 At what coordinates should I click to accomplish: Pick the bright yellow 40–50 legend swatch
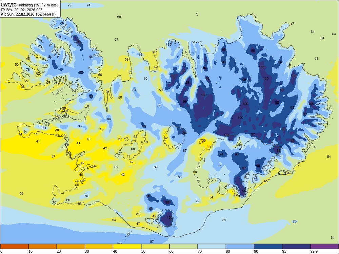tap(127, 247)
